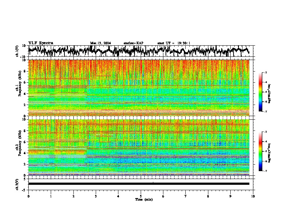Click the 'Time (min)' axis label

tap(144, 200)
